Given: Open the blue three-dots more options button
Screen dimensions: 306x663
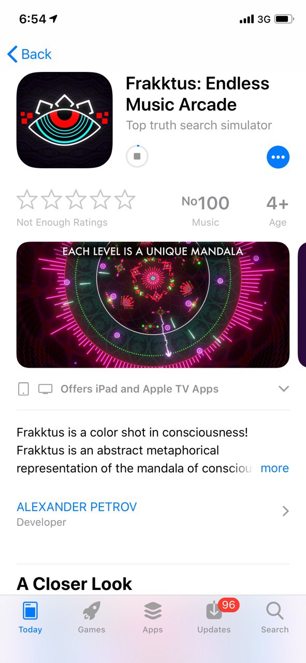Looking at the screenshot, I should 278,157.
